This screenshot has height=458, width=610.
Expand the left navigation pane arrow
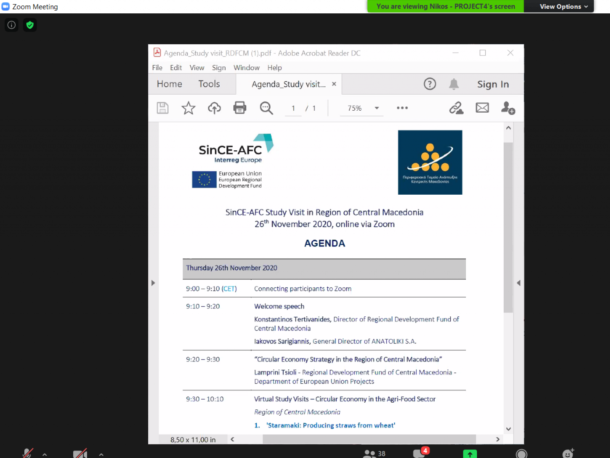coord(153,283)
